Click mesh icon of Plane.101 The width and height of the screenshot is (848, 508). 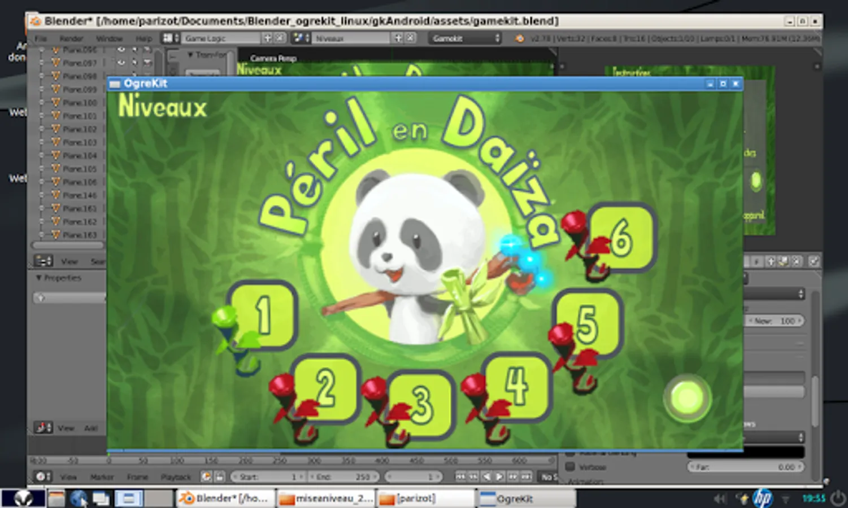tap(55, 116)
